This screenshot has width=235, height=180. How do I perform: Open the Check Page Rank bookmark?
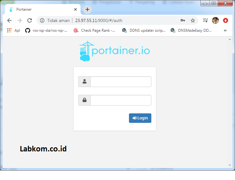coord(94,30)
